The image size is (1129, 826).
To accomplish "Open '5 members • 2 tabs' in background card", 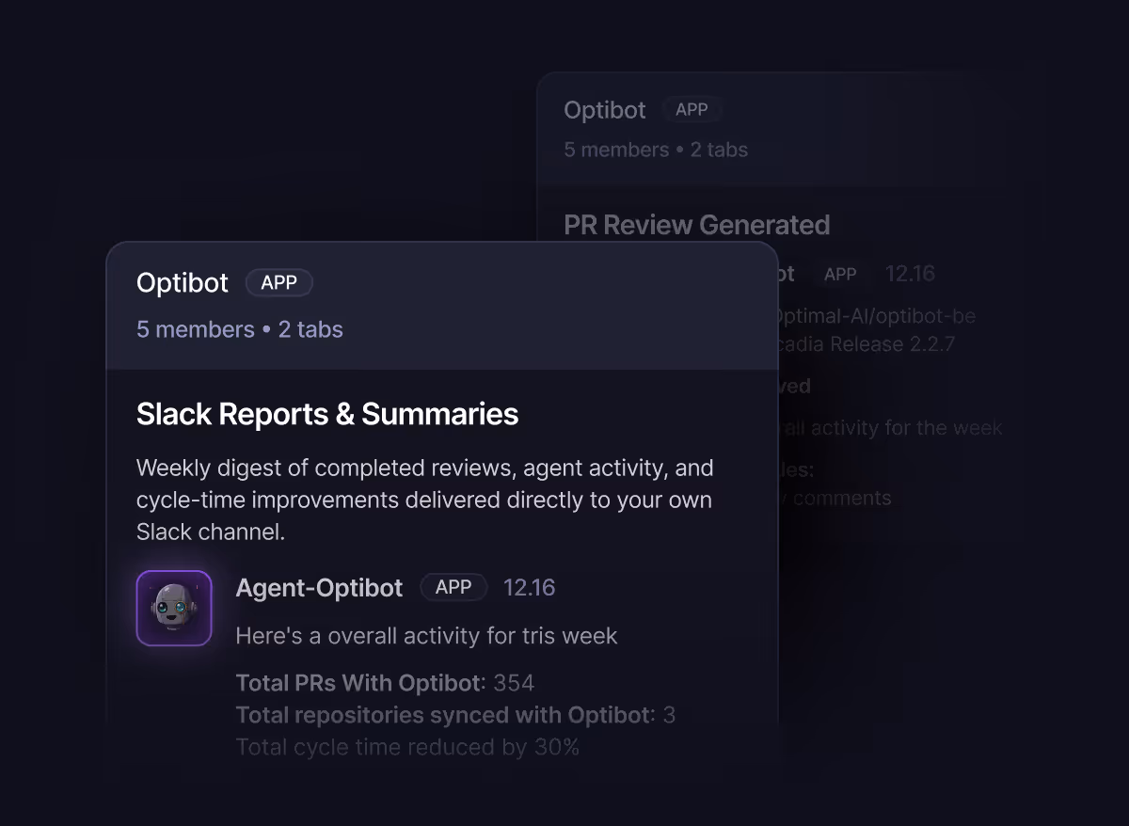I will pyautogui.click(x=656, y=150).
